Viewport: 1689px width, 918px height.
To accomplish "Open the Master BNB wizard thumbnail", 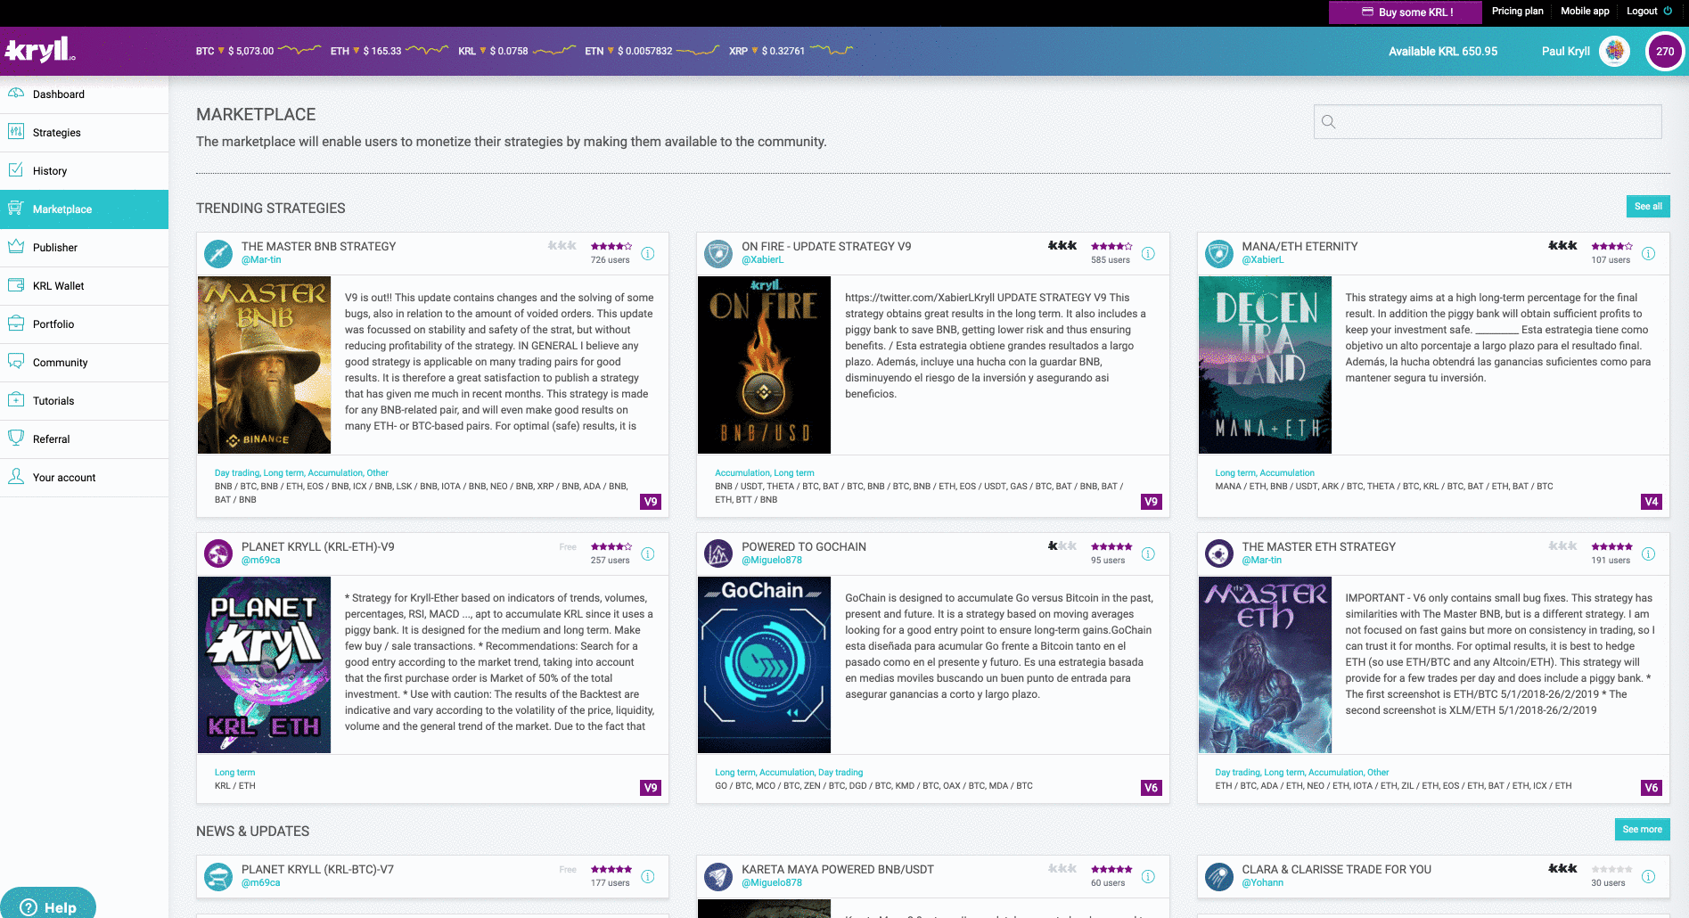I will (264, 365).
